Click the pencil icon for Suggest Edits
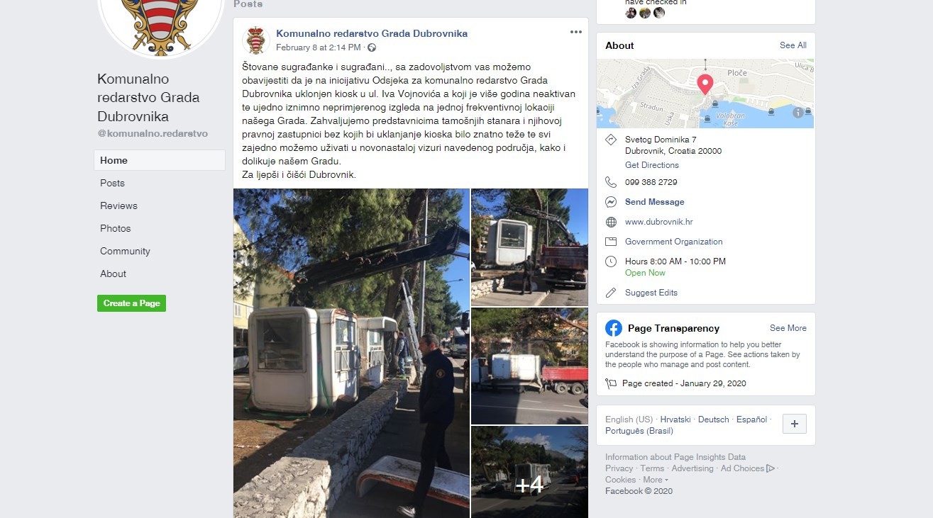 [611, 293]
